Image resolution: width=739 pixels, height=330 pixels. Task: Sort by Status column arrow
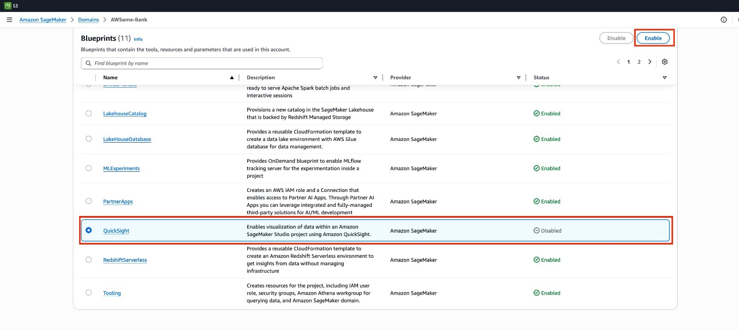[664, 77]
